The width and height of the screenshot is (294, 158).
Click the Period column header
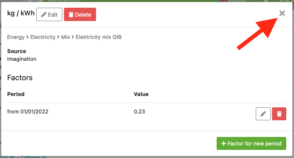pos(16,94)
